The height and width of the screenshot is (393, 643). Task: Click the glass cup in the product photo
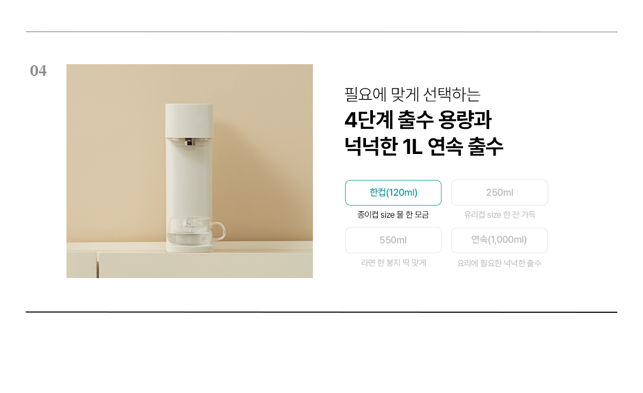coord(194,231)
